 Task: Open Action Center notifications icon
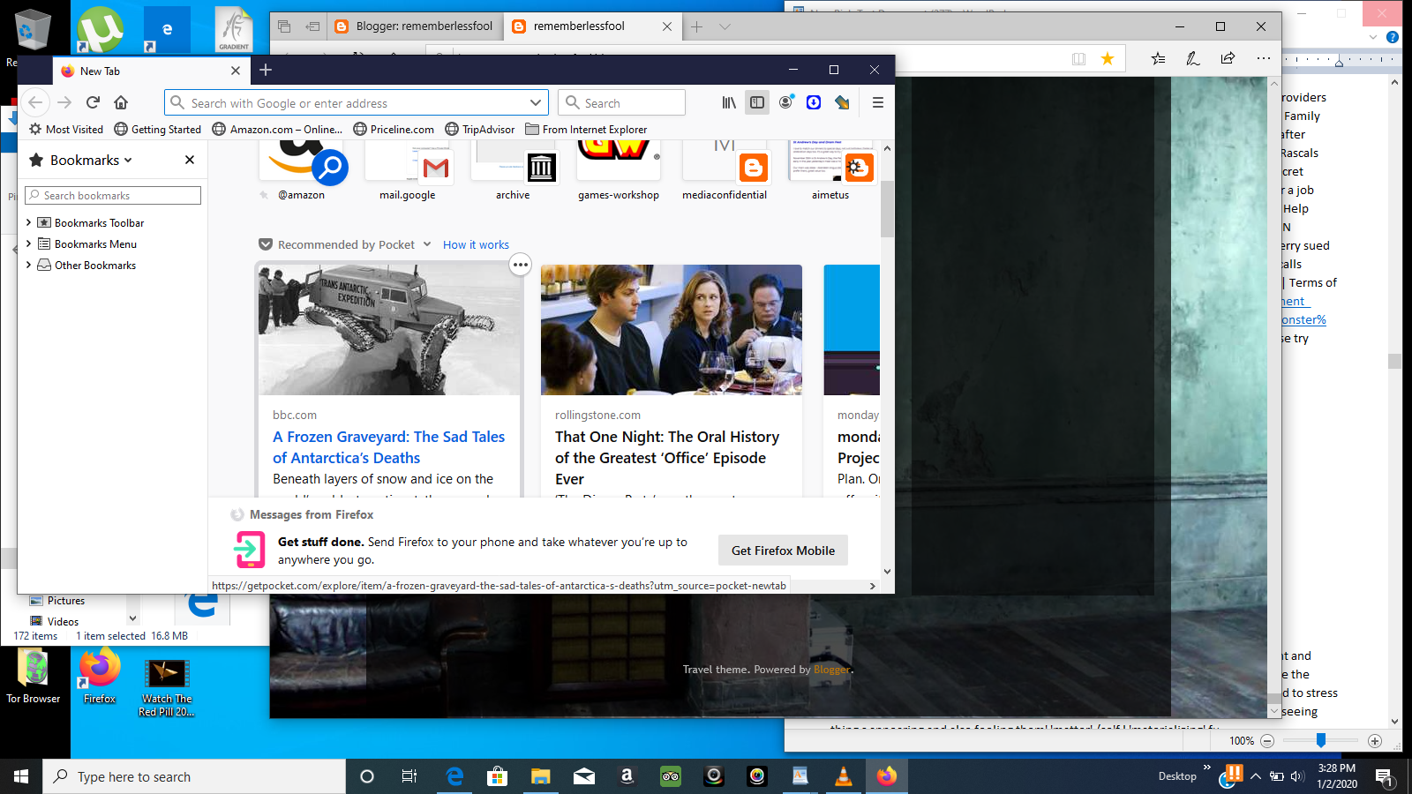[1384, 776]
